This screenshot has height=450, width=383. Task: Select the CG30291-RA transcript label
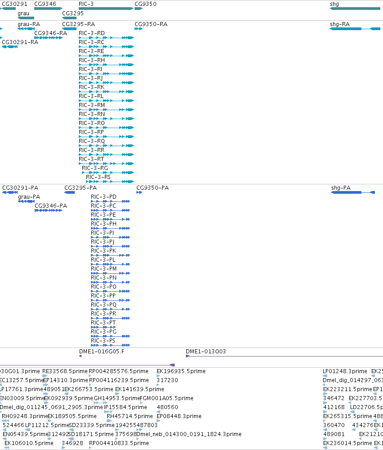(x=20, y=42)
